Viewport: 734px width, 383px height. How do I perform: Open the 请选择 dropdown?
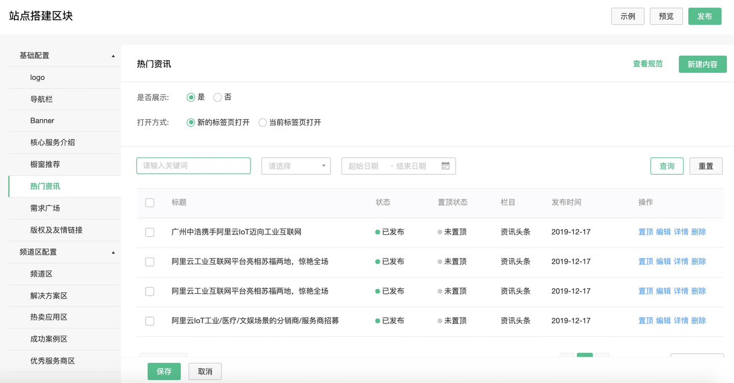296,166
